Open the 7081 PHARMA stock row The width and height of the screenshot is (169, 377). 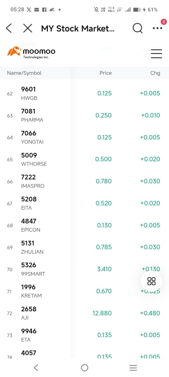click(84, 115)
